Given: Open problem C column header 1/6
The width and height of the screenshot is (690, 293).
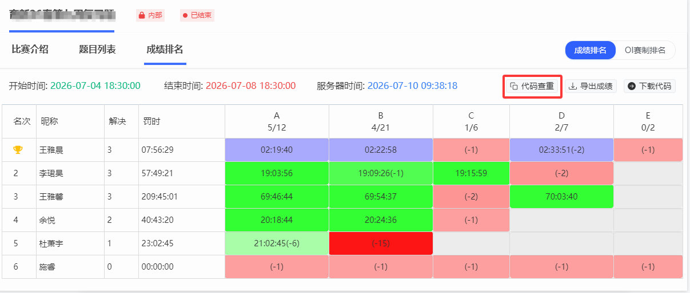Looking at the screenshot, I should click(x=471, y=121).
